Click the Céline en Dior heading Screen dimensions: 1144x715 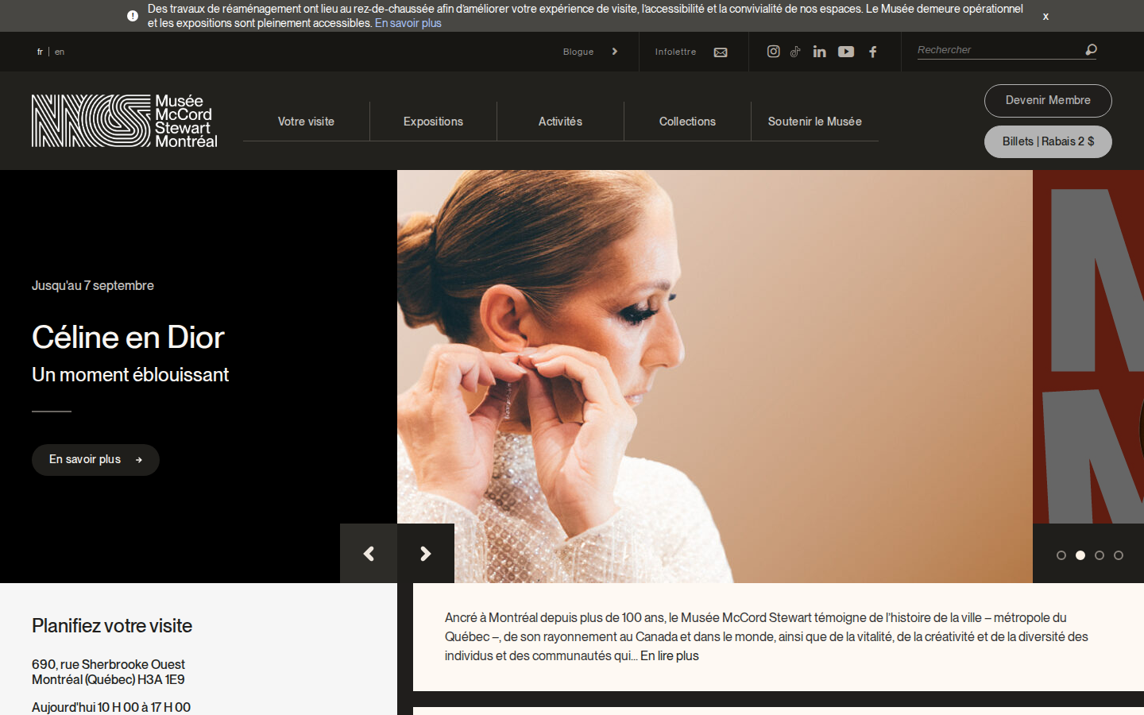[128, 338]
